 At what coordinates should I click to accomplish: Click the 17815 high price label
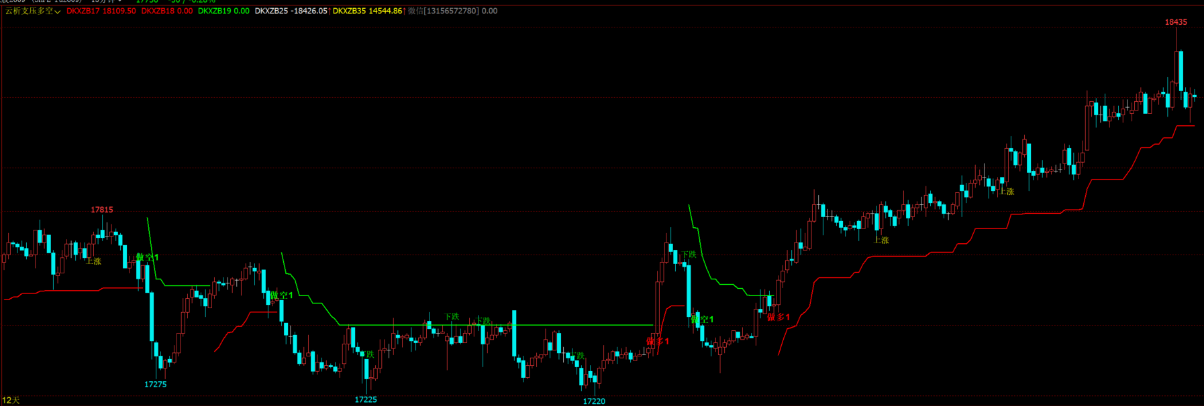point(102,210)
